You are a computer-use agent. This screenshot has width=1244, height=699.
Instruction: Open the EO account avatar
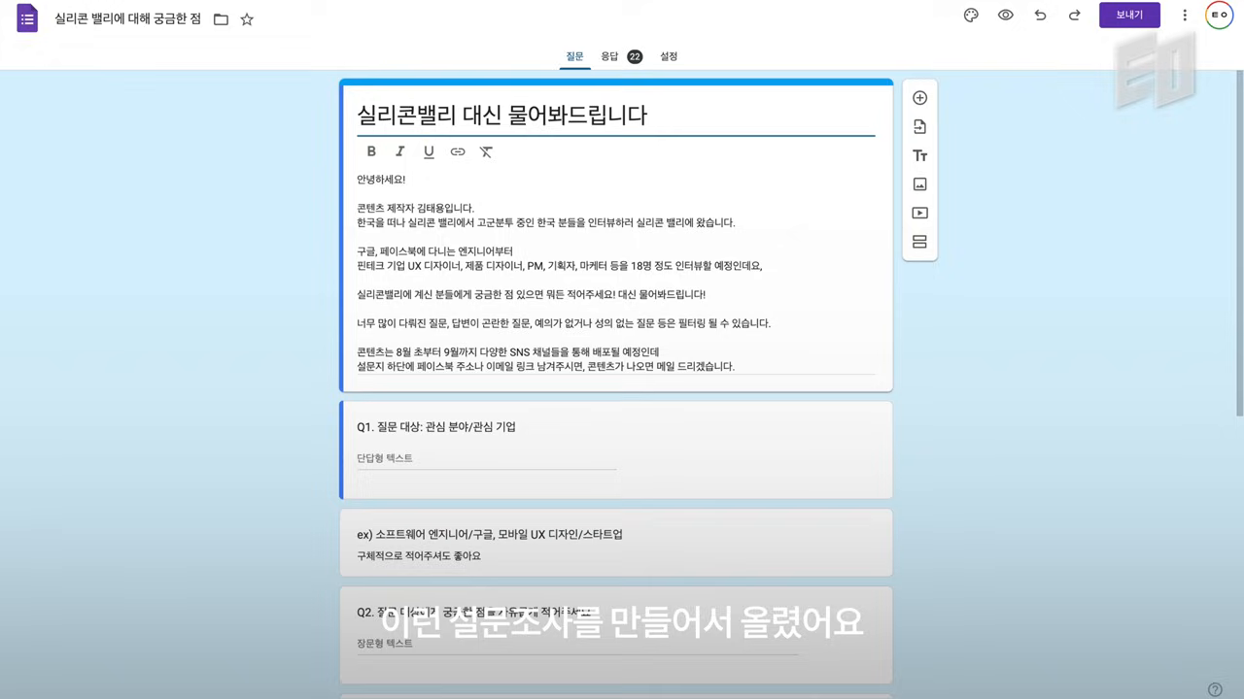(1219, 16)
